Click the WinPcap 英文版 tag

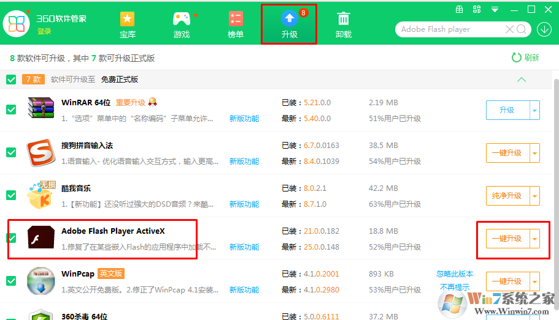[111, 273]
